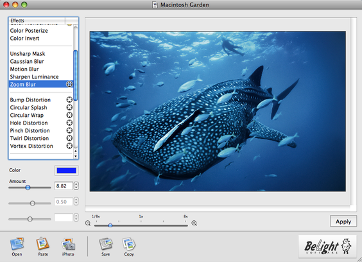Pick the Sharpen Luminance effect
362x262 pixels.
34,76
